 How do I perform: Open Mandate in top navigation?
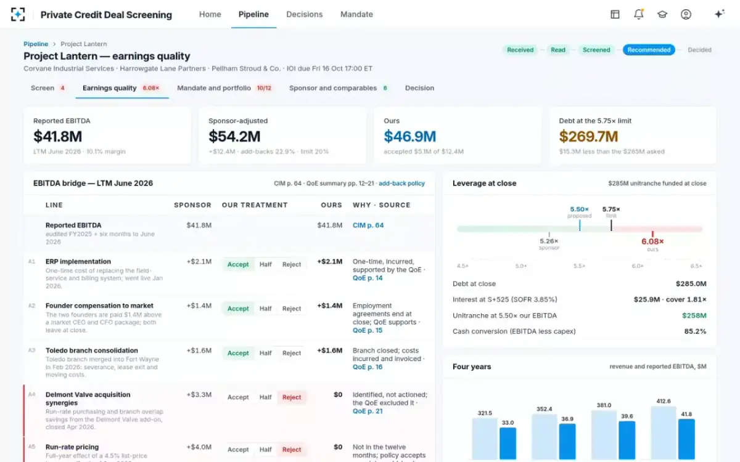356,14
